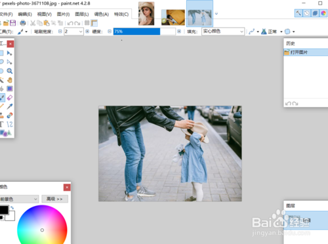328x244 pixels.
Task: Open the antialiasing mode dropdown
Action: (x=254, y=31)
